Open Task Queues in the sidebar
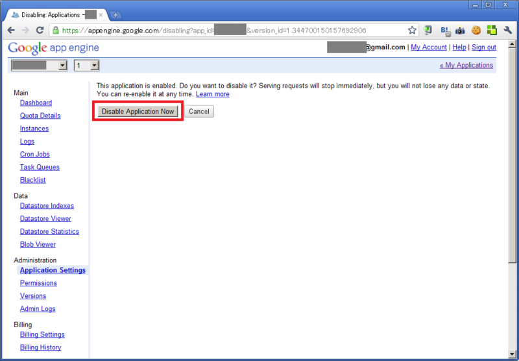 [40, 168]
